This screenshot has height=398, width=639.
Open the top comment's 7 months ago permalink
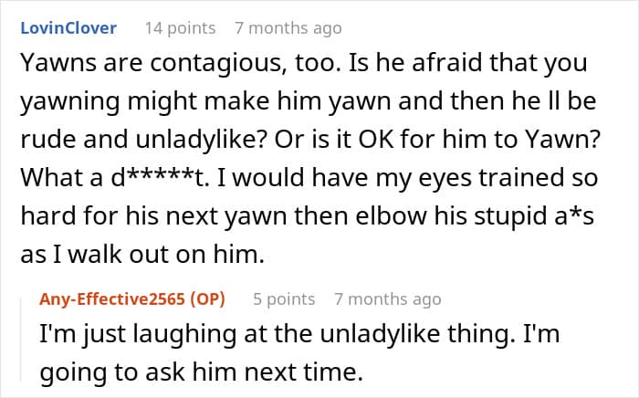click(x=288, y=28)
